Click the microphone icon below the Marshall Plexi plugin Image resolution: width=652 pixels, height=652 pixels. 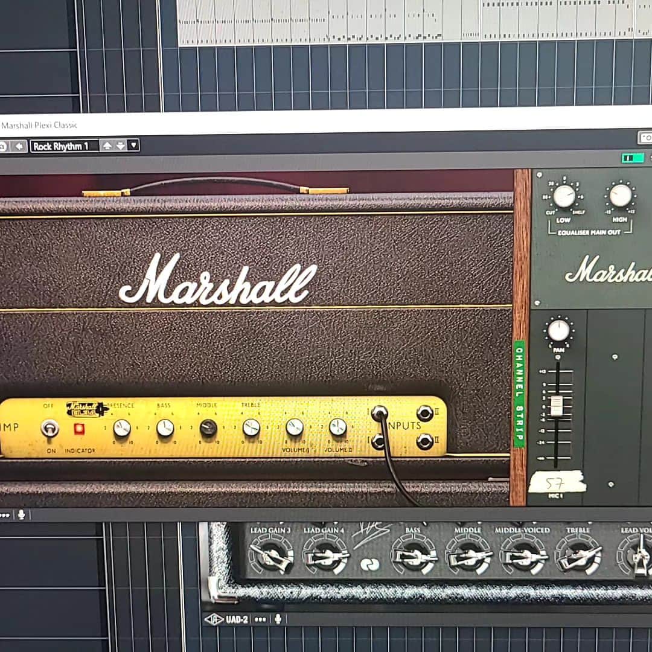point(22,515)
